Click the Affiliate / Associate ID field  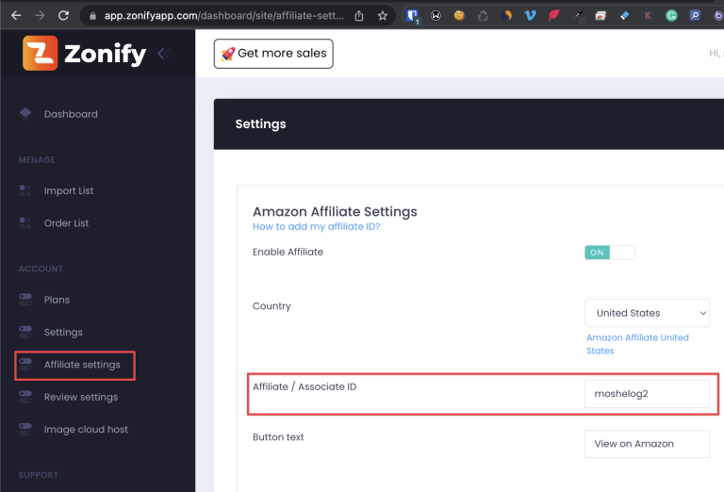point(647,394)
